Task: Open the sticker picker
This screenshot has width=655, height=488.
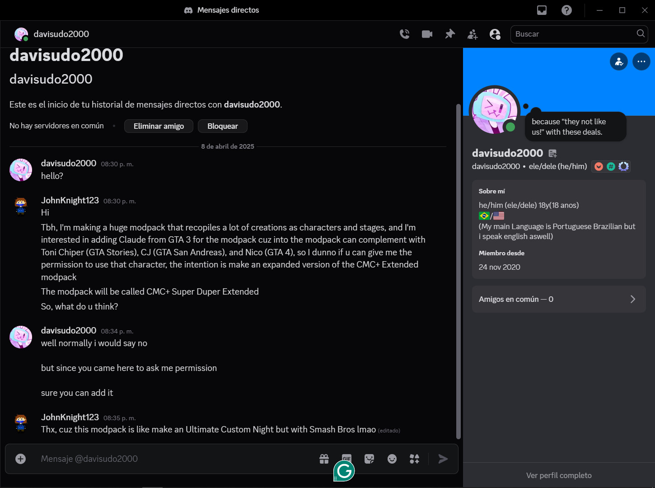Action: coord(369,459)
